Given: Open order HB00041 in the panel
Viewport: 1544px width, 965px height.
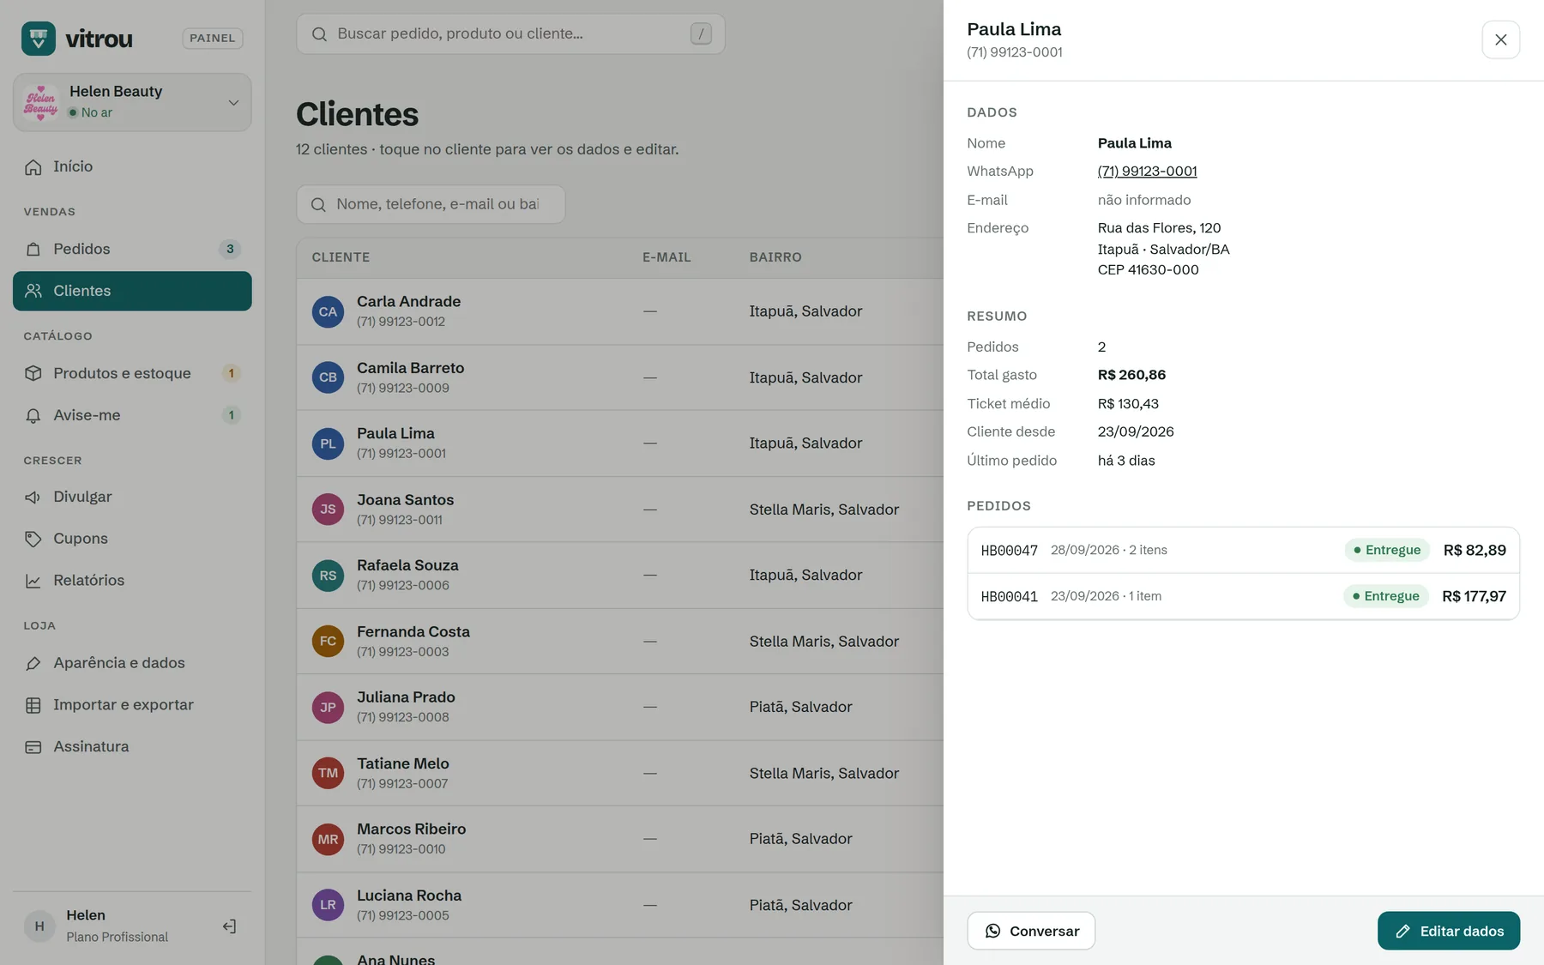Looking at the screenshot, I should (x=1243, y=596).
